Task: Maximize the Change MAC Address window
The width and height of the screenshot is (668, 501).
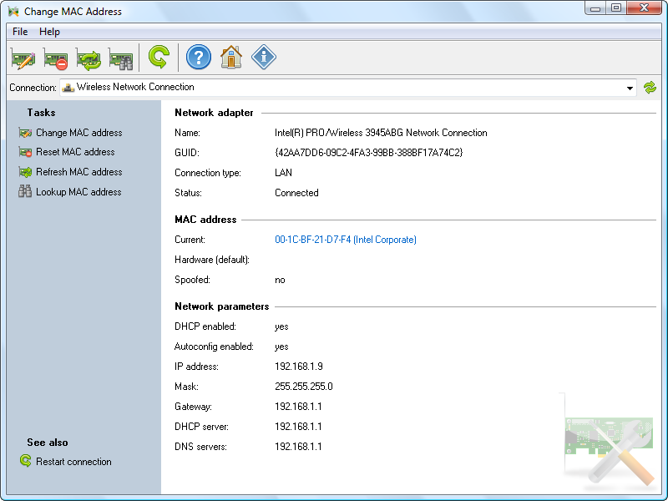Action: [616, 8]
